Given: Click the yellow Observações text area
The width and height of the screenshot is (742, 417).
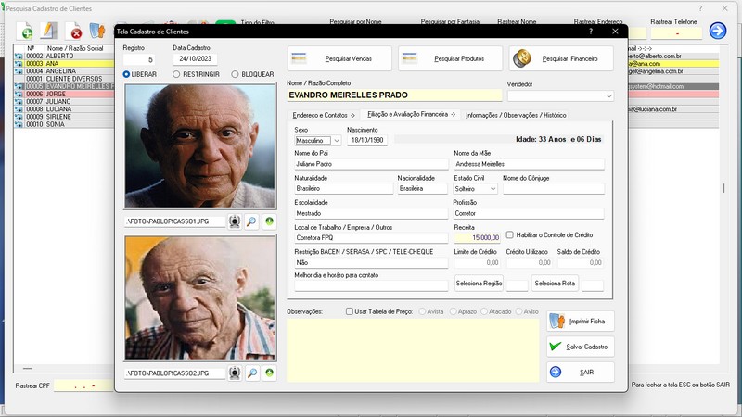Looking at the screenshot, I should click(412, 350).
